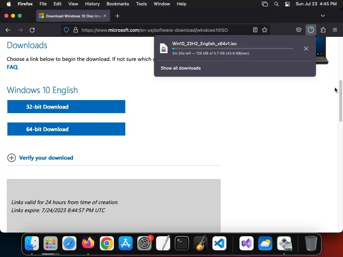Viewport: 343px width, 257px height.
Task: Toggle the downloads progress toolbar icon
Action: tap(311, 30)
